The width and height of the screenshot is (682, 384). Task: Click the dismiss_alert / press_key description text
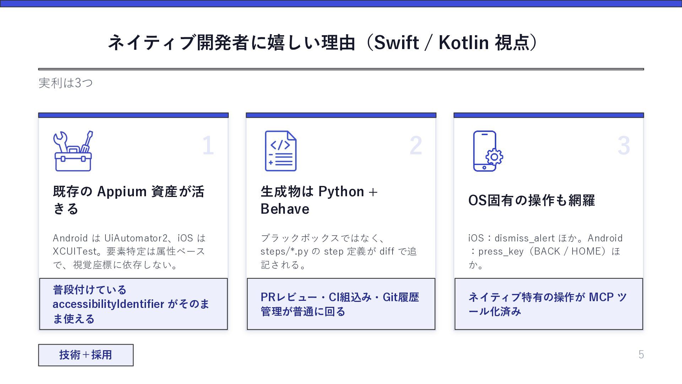coord(545,251)
